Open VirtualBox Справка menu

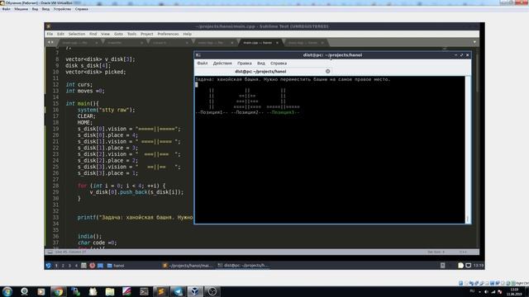click(x=81, y=9)
